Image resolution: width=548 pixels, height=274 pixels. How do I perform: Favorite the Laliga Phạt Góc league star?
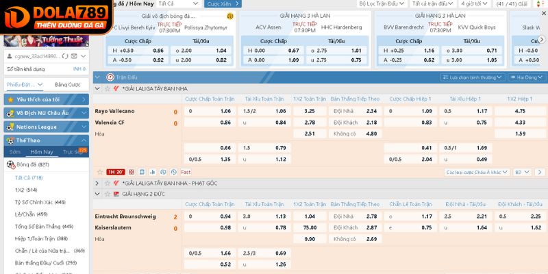(108, 183)
